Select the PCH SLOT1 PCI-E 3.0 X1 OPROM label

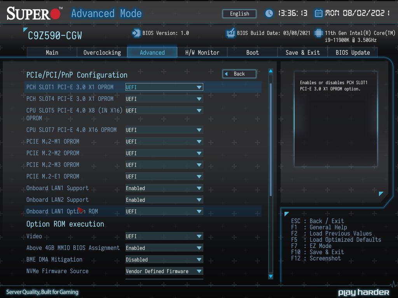(70, 87)
